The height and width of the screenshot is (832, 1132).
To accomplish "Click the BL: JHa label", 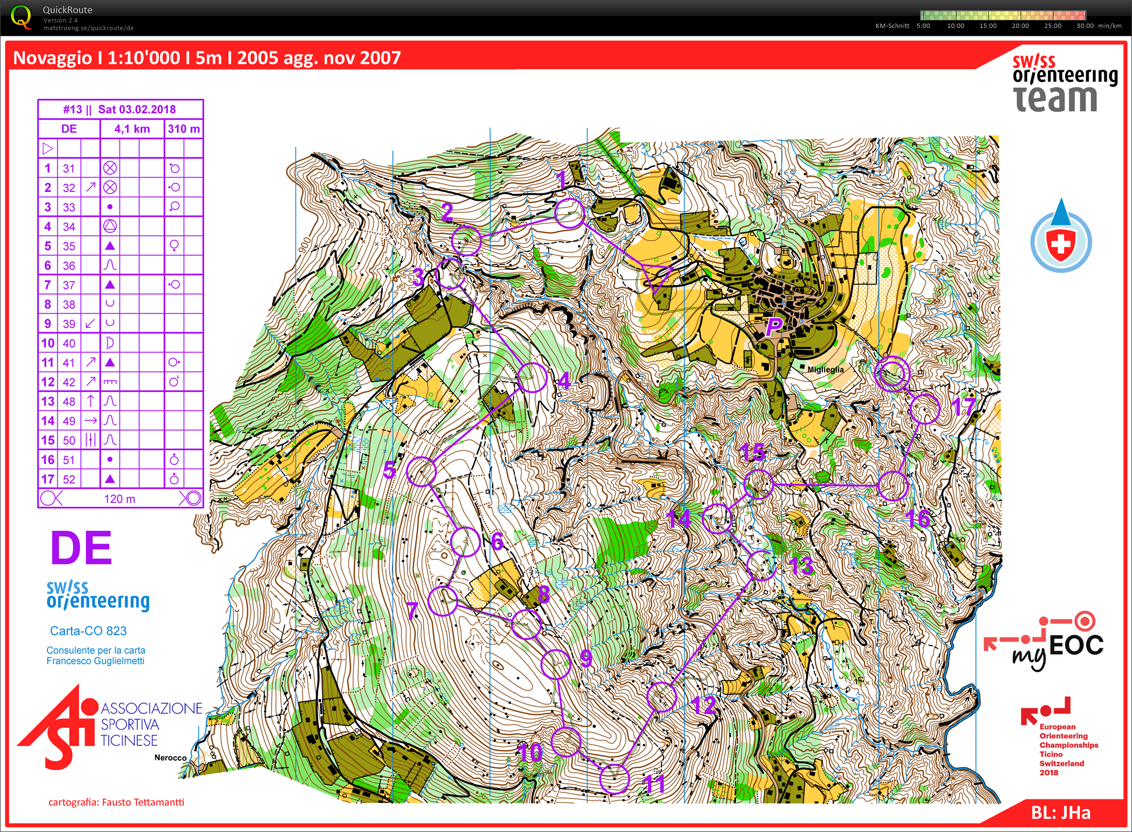I will [1060, 812].
